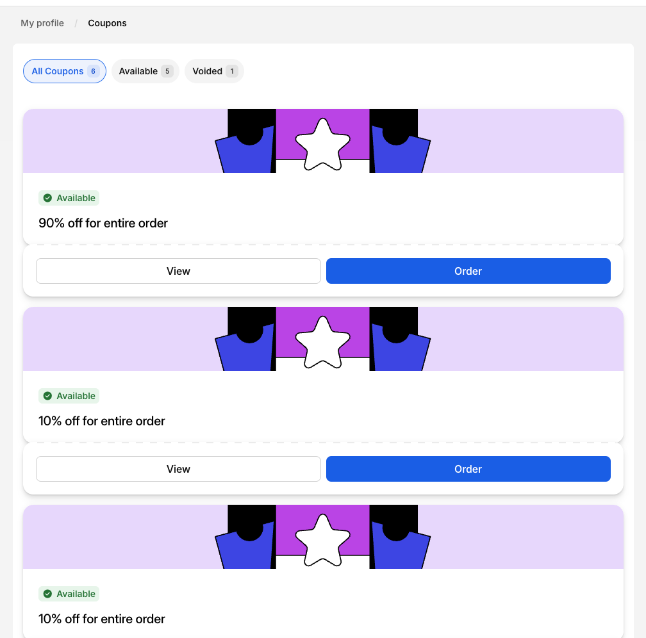This screenshot has width=646, height=638.
Task: Click the green check icon on the third coupon
Action: [47, 594]
